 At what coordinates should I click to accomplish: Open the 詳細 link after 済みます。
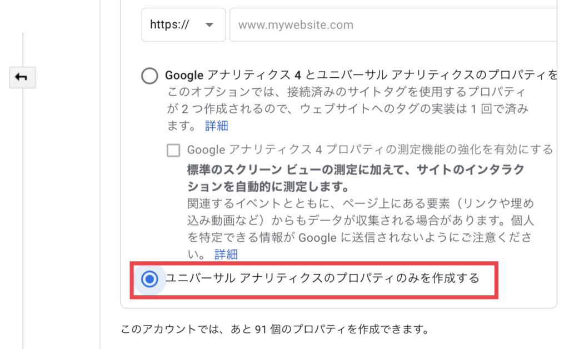pyautogui.click(x=217, y=126)
